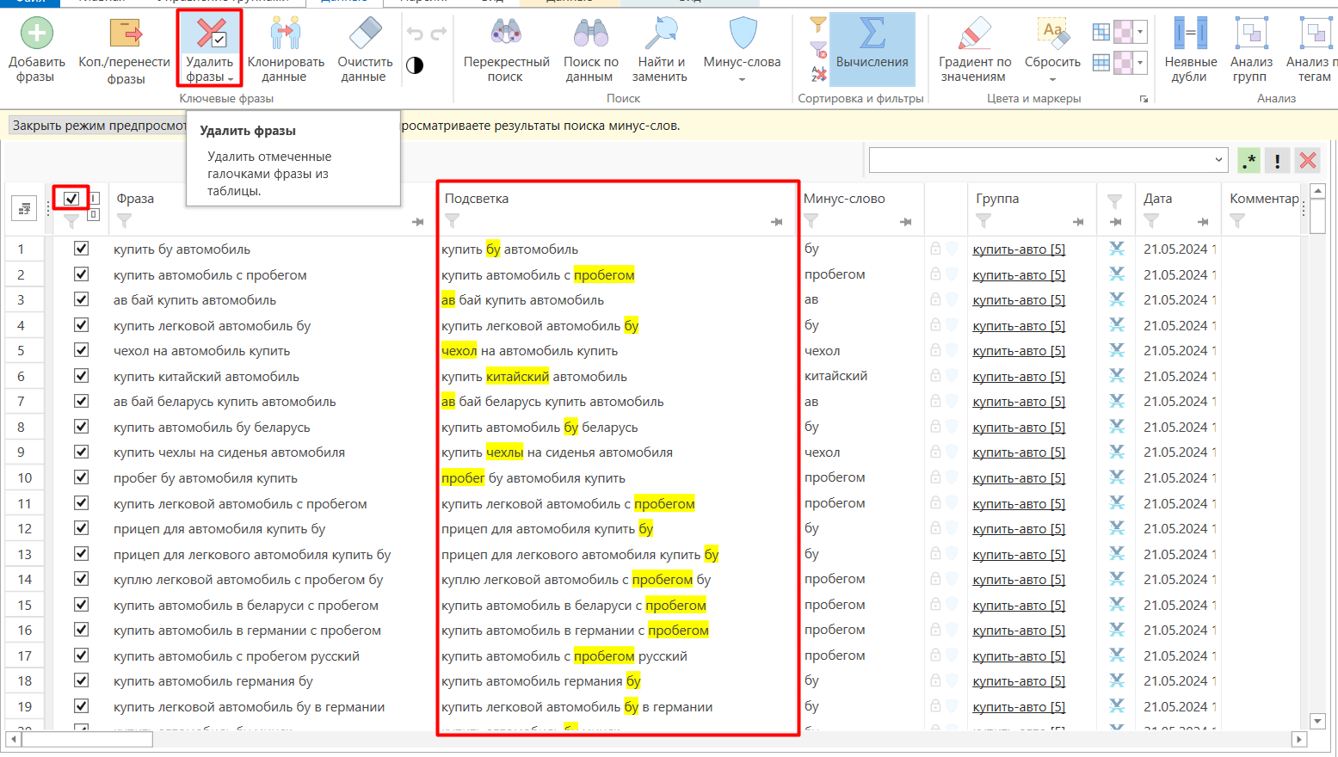Expand the Минус-слова dropdown arrow
1338x757 pixels.
(x=742, y=79)
